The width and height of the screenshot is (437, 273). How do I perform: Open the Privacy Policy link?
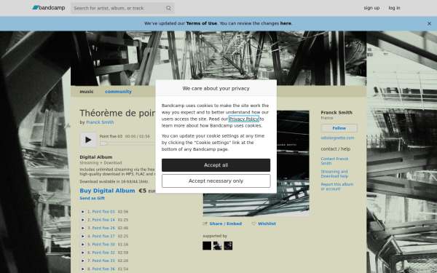pyautogui.click(x=243, y=119)
